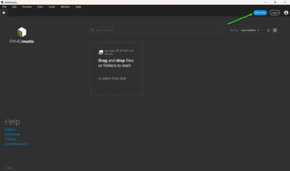Click the version number 1.75.0
The width and height of the screenshot is (290, 171).
(x=9, y=168)
